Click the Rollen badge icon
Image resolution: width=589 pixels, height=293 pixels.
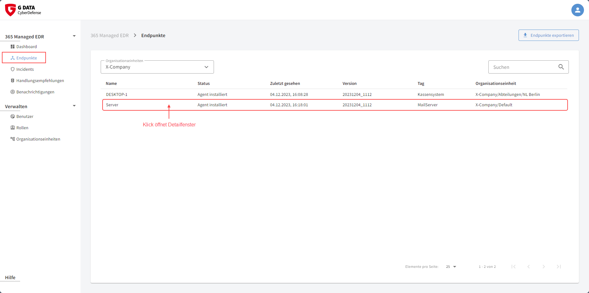[13, 128]
